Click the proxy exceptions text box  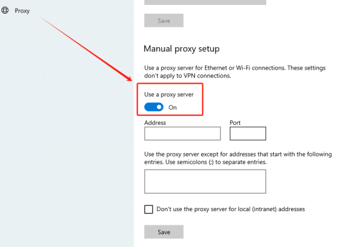(205, 181)
